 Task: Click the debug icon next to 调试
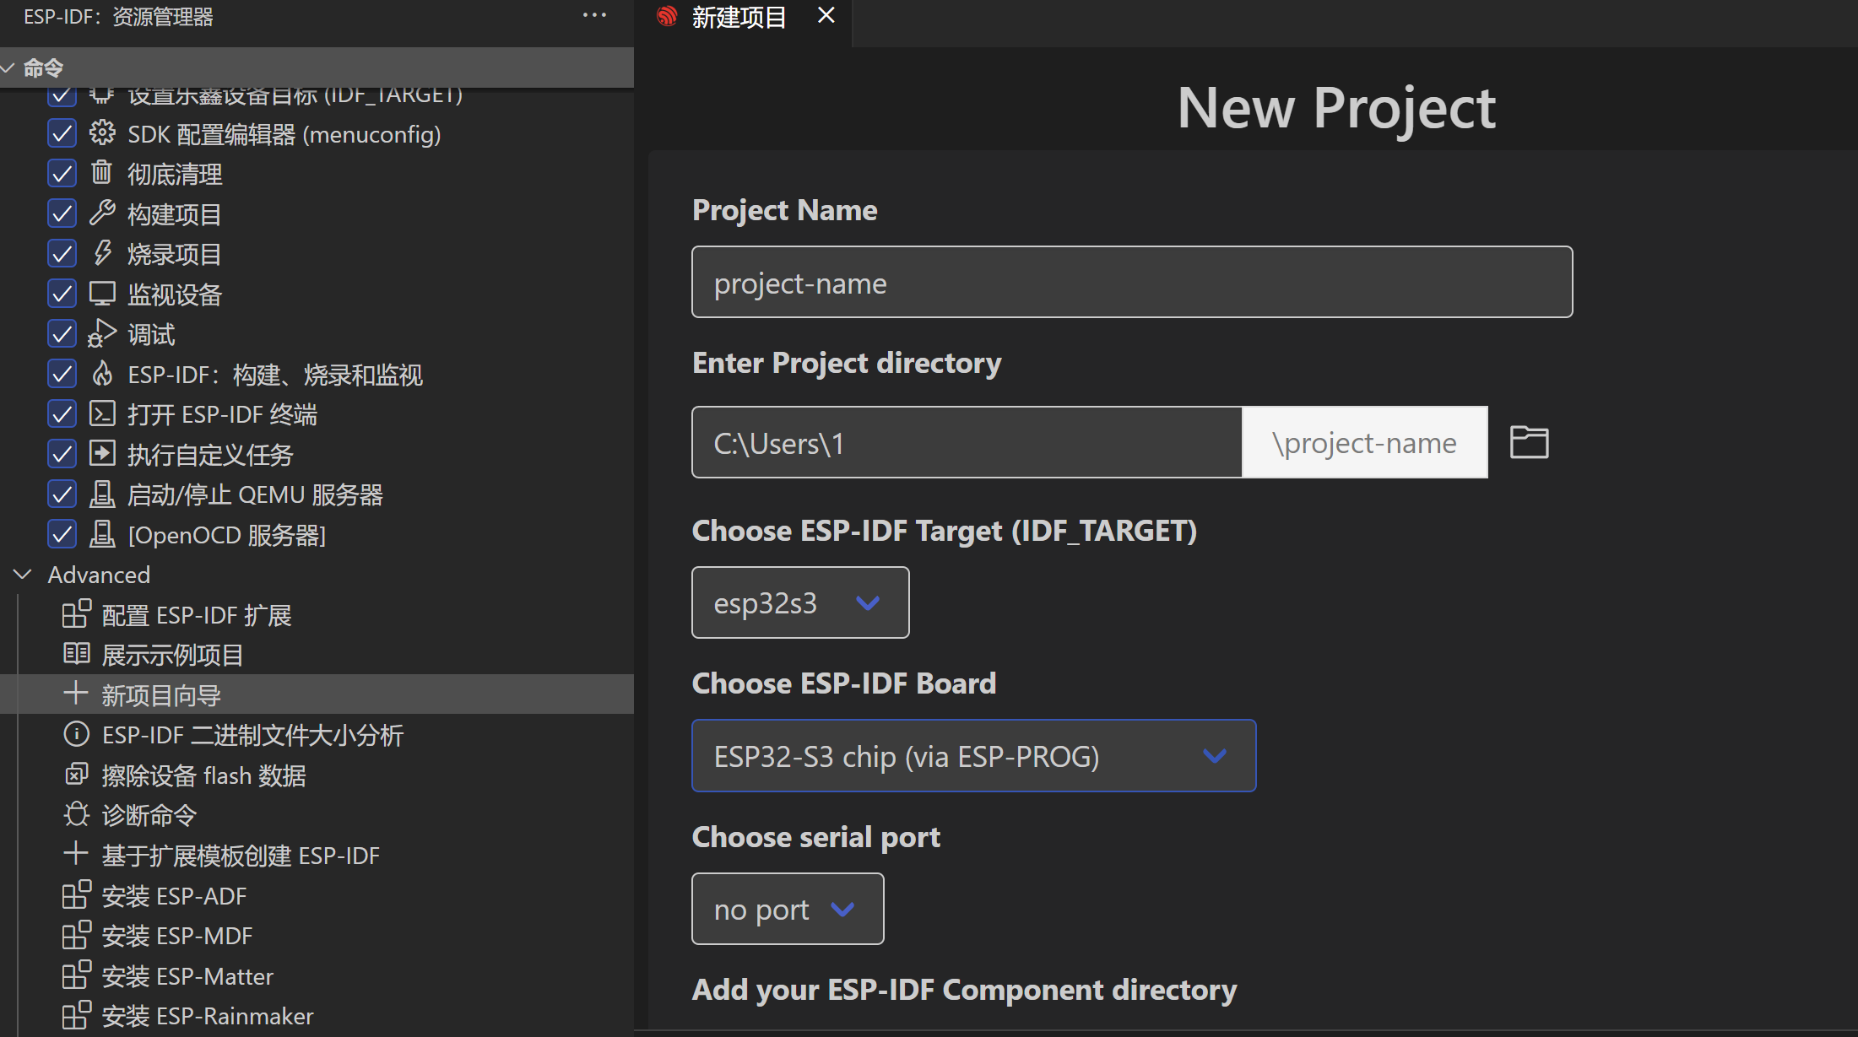(x=102, y=333)
